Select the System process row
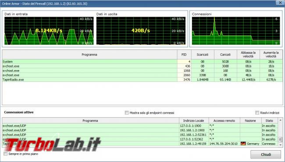Viewport: 285px width, 162px height. click(x=142, y=62)
